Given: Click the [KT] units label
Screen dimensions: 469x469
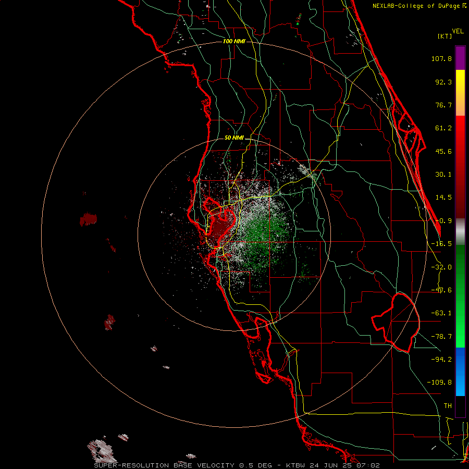Looking at the screenshot, I should (445, 36).
